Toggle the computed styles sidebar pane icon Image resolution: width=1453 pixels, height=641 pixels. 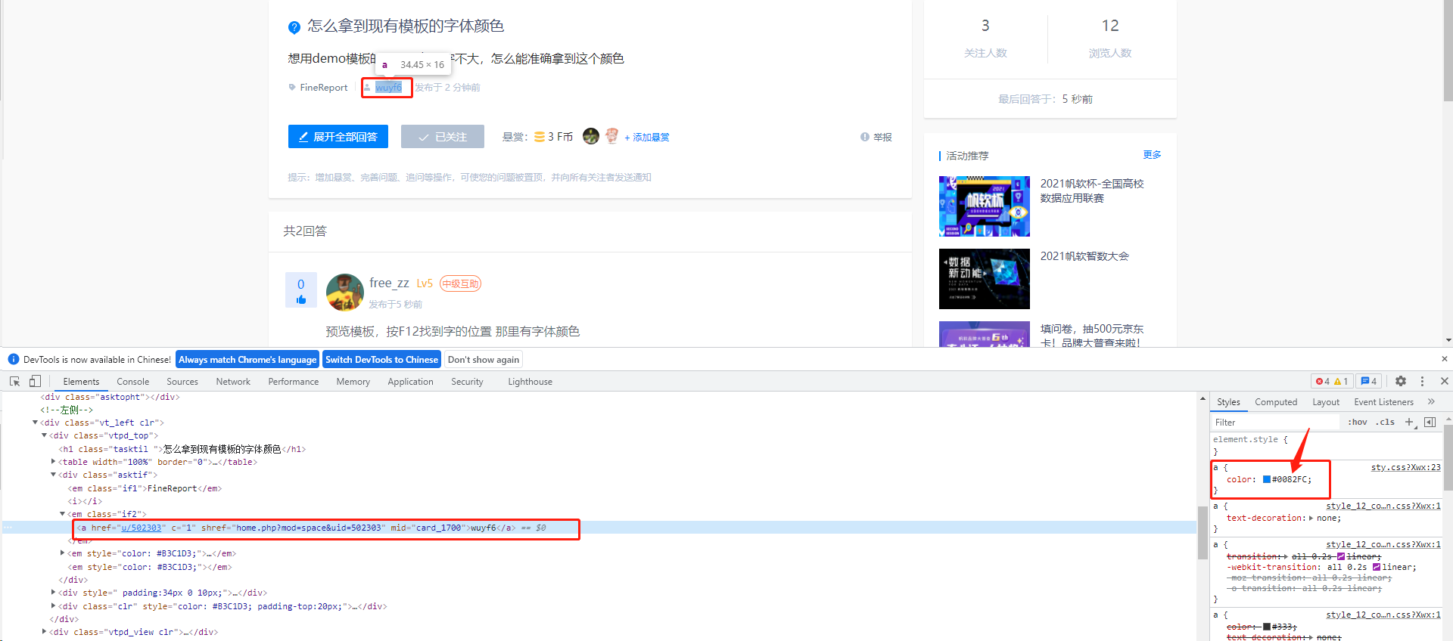[x=1430, y=423]
